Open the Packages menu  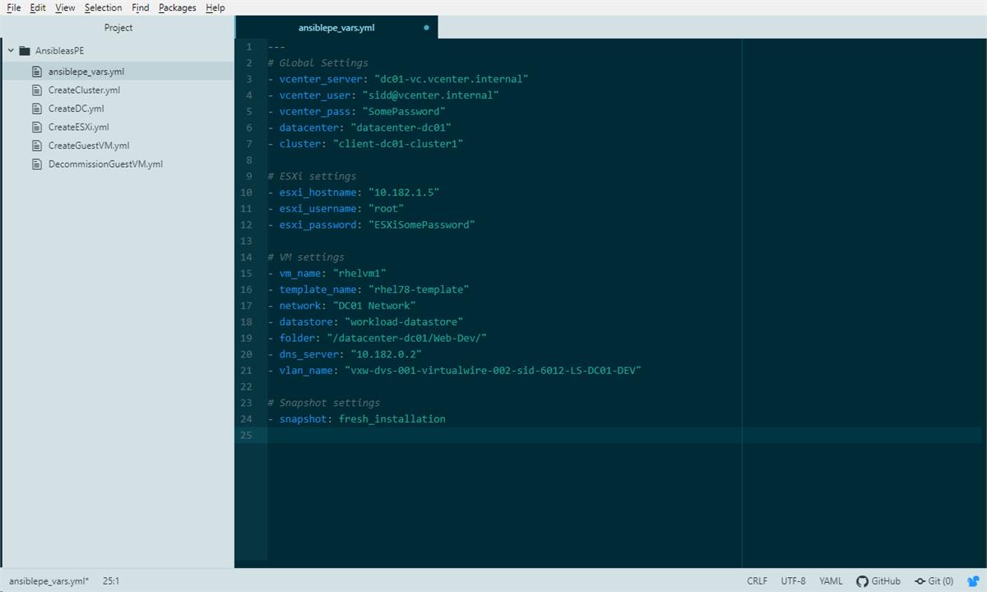click(x=176, y=7)
